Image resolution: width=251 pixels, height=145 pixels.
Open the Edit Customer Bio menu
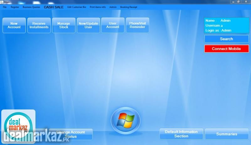77,7
